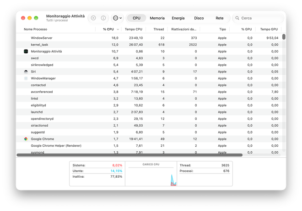Image resolution: width=302 pixels, height=211 pixels.
Task: Click the Monitoraggio Attività app icon in list
Action: tap(26, 51)
